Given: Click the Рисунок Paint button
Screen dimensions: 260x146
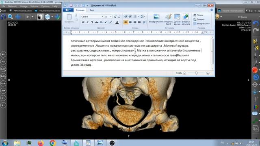Looking at the screenshot, I should [168, 19].
